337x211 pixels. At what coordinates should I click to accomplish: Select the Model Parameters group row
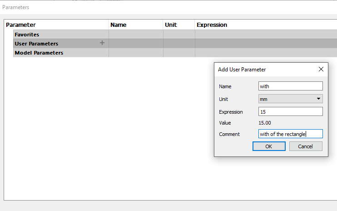175,53
